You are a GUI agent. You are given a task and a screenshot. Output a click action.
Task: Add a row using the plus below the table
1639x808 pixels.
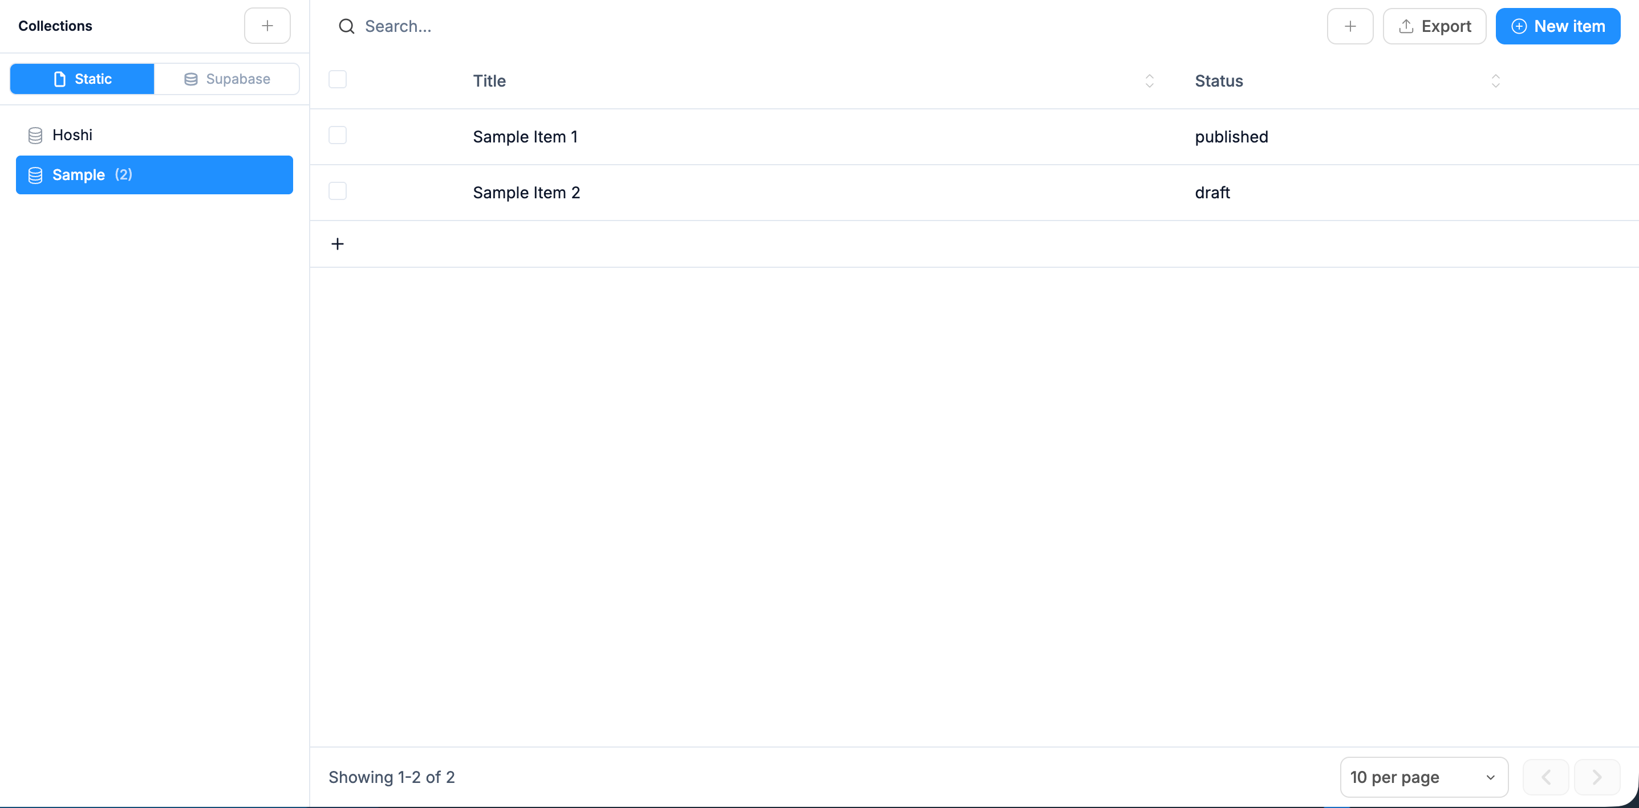tap(338, 244)
